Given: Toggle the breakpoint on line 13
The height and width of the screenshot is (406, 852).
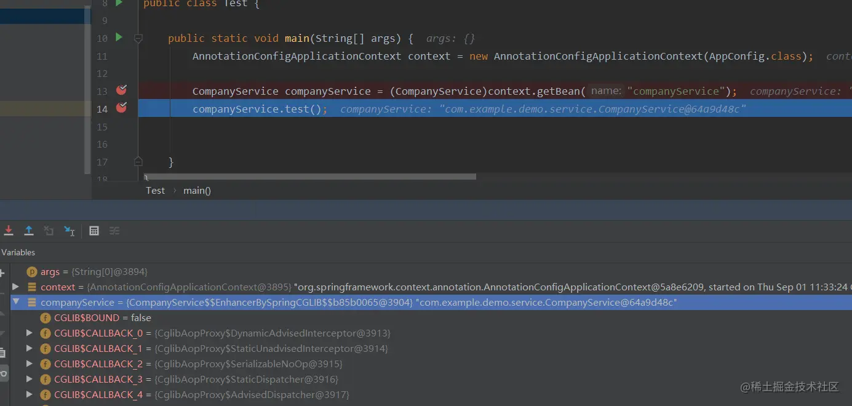Looking at the screenshot, I should tap(121, 90).
